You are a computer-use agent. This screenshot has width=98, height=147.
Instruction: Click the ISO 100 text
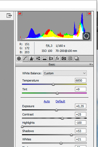point(47,51)
